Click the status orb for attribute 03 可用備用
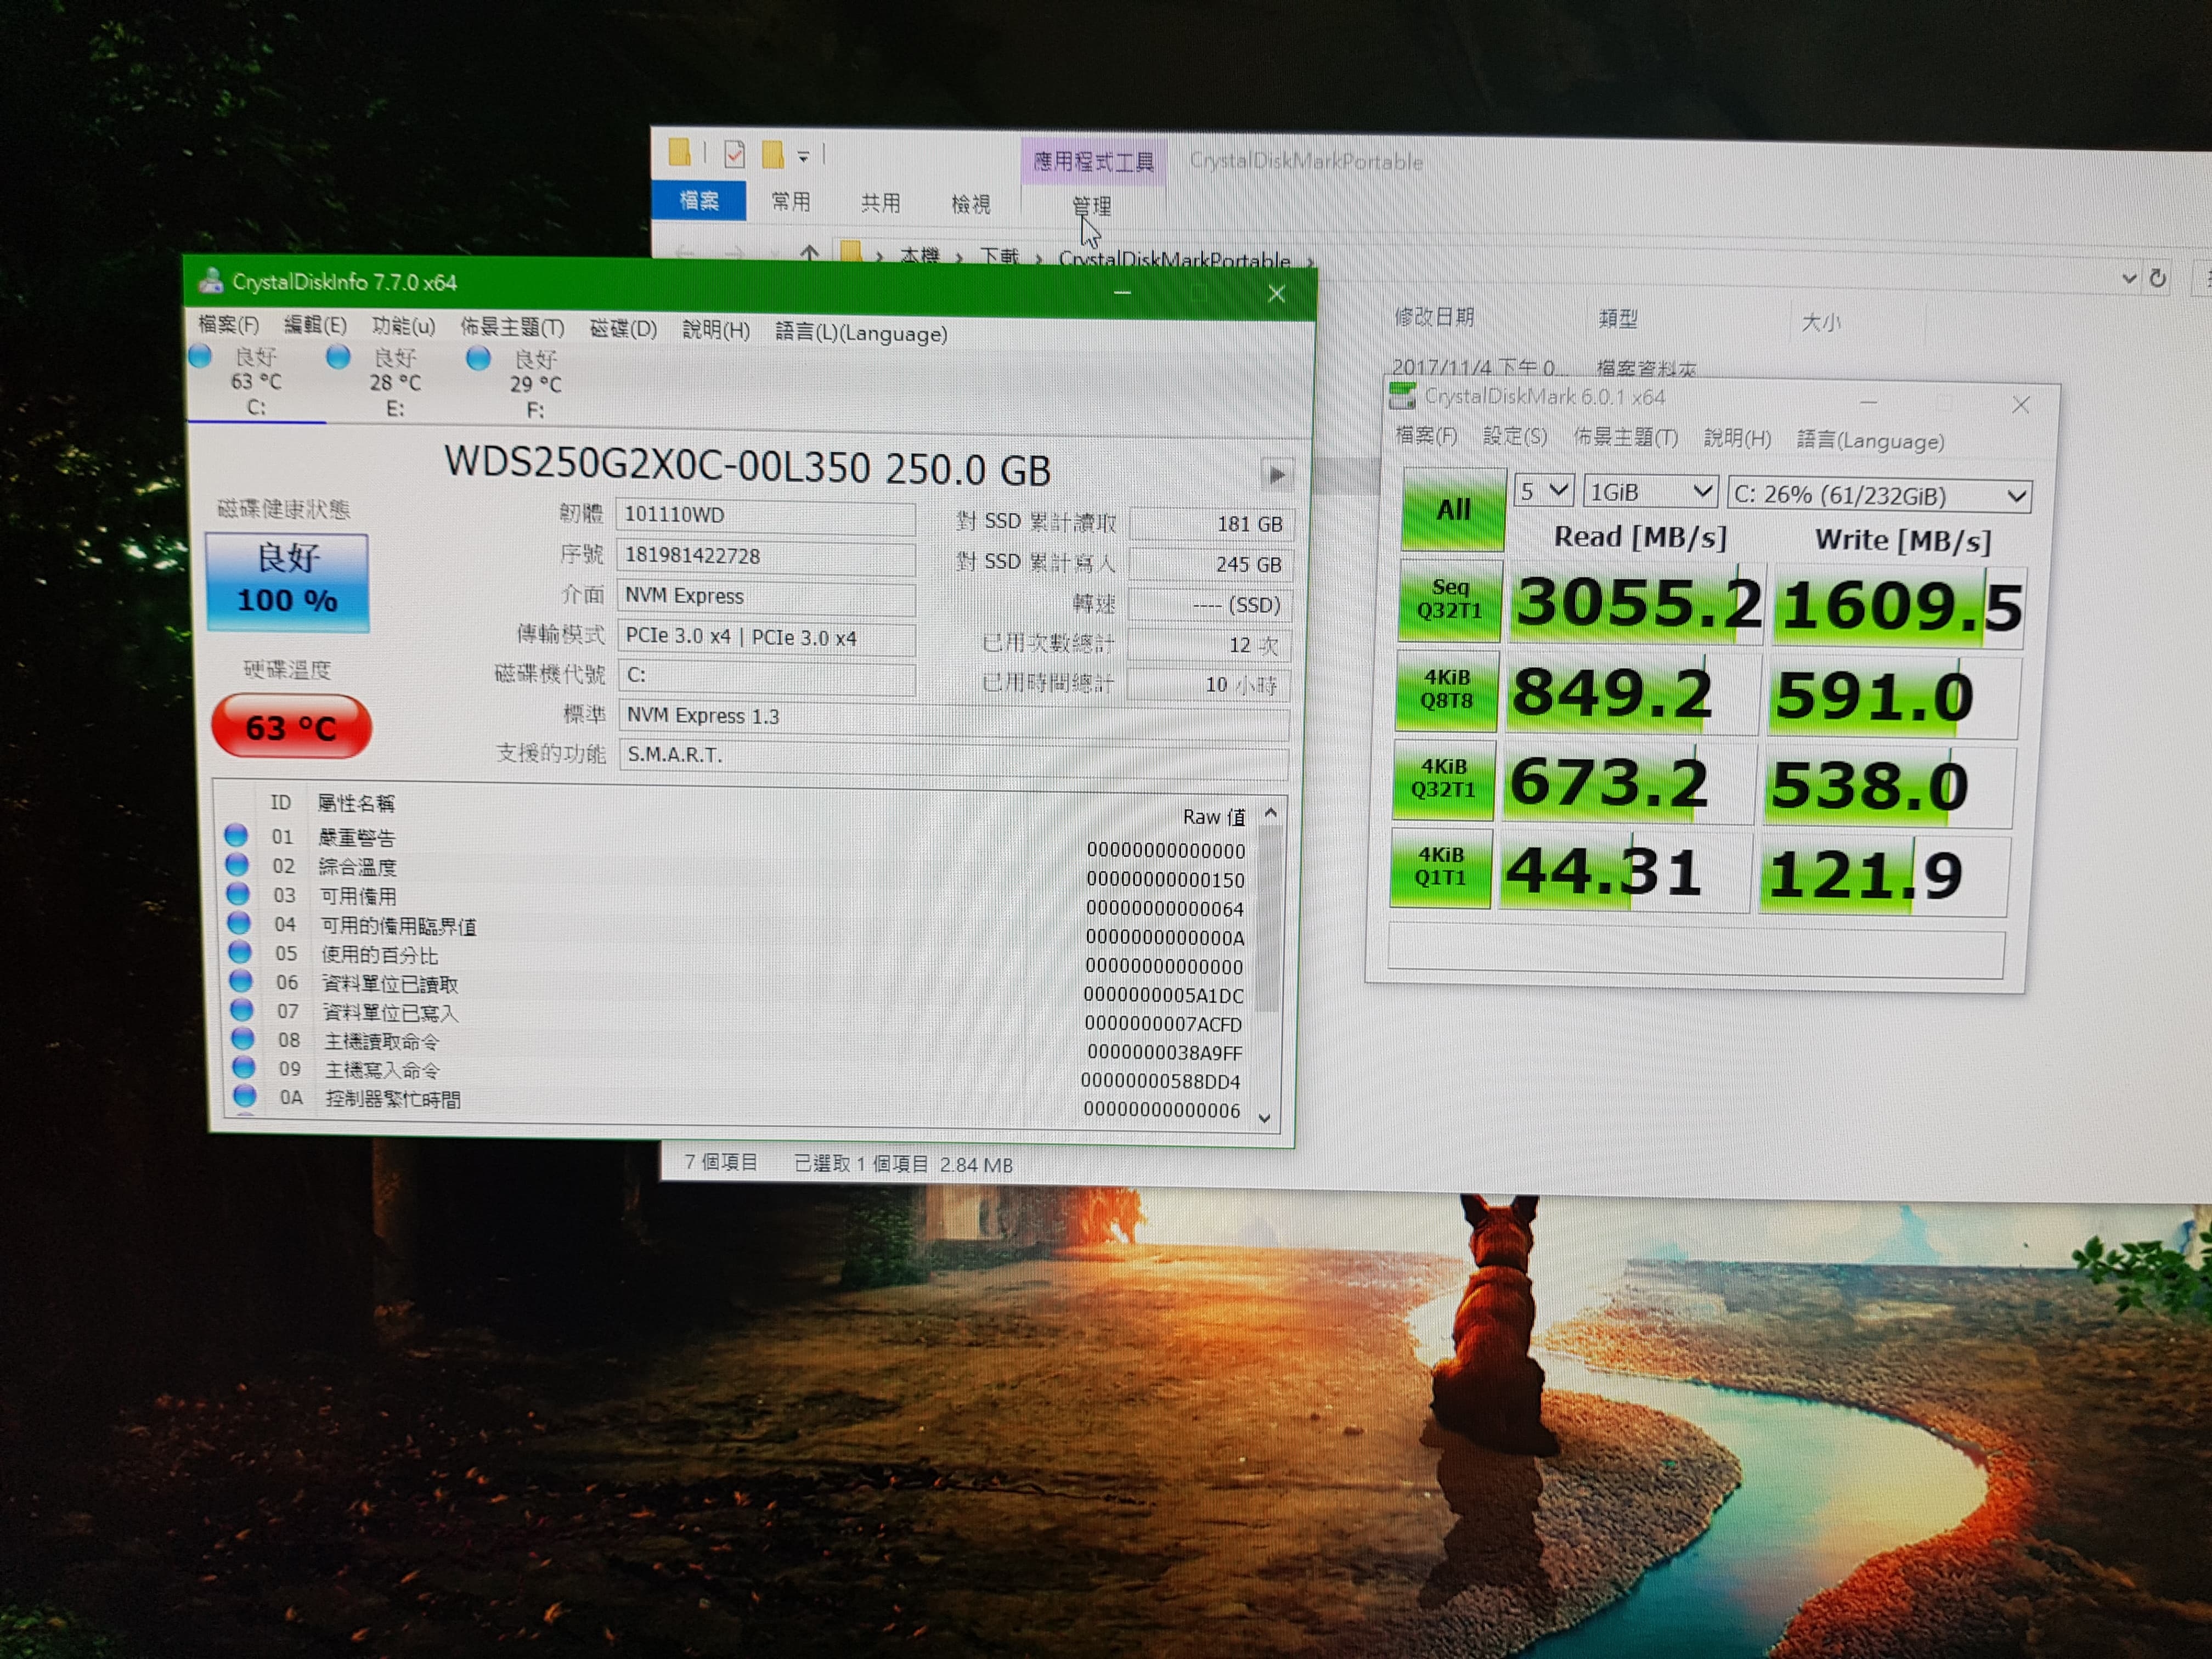The image size is (2212, 1659). (x=238, y=893)
